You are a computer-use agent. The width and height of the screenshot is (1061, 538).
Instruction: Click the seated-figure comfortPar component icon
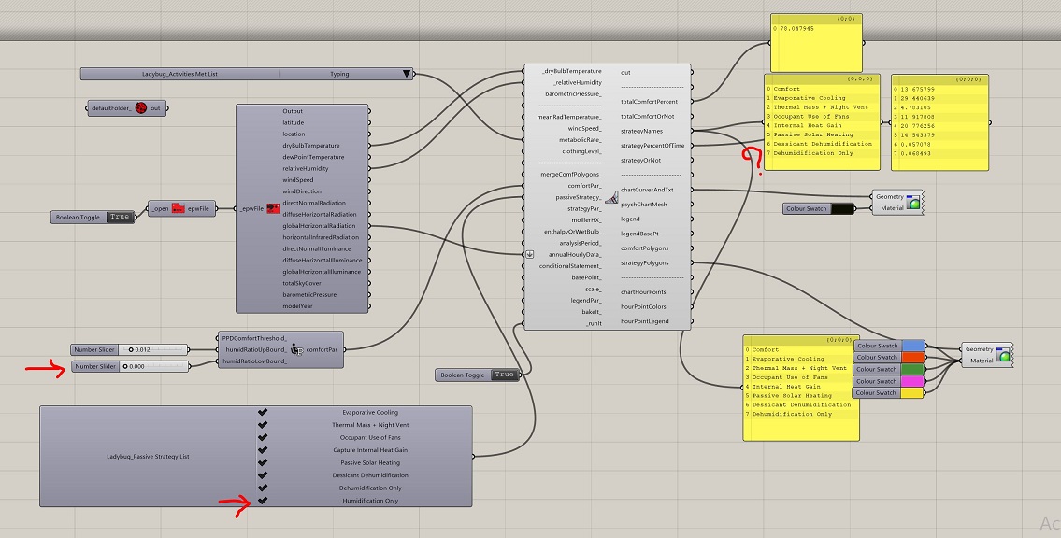296,349
